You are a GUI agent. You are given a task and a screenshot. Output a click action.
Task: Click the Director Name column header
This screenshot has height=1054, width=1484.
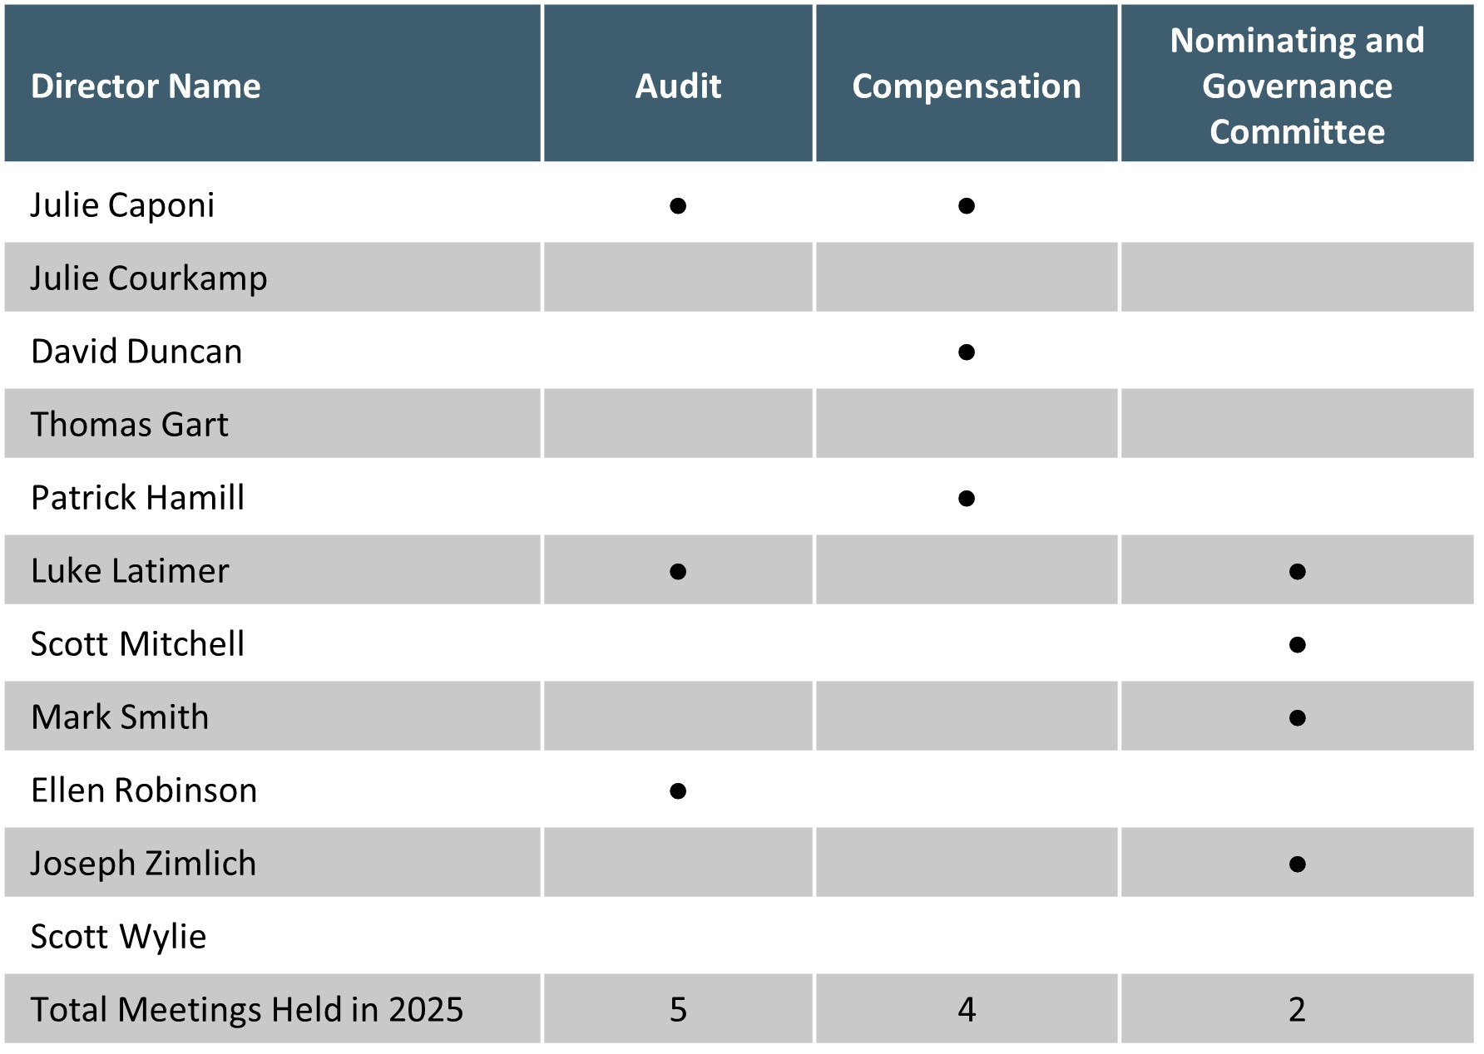coord(146,86)
